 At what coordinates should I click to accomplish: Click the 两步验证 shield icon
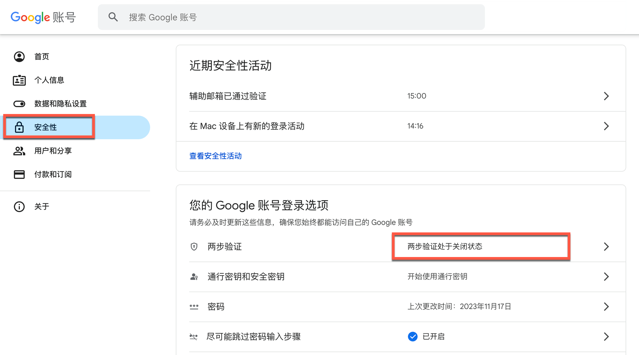(x=194, y=246)
